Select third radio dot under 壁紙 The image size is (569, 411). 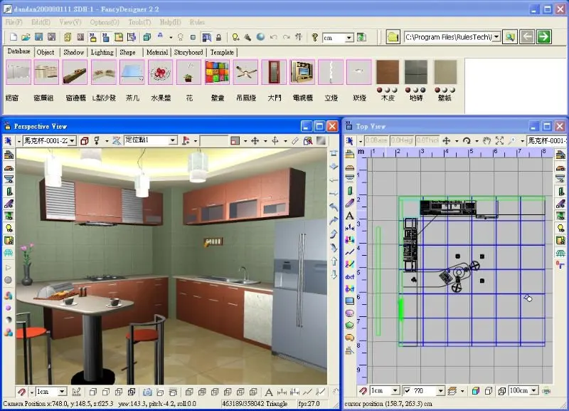[452, 90]
